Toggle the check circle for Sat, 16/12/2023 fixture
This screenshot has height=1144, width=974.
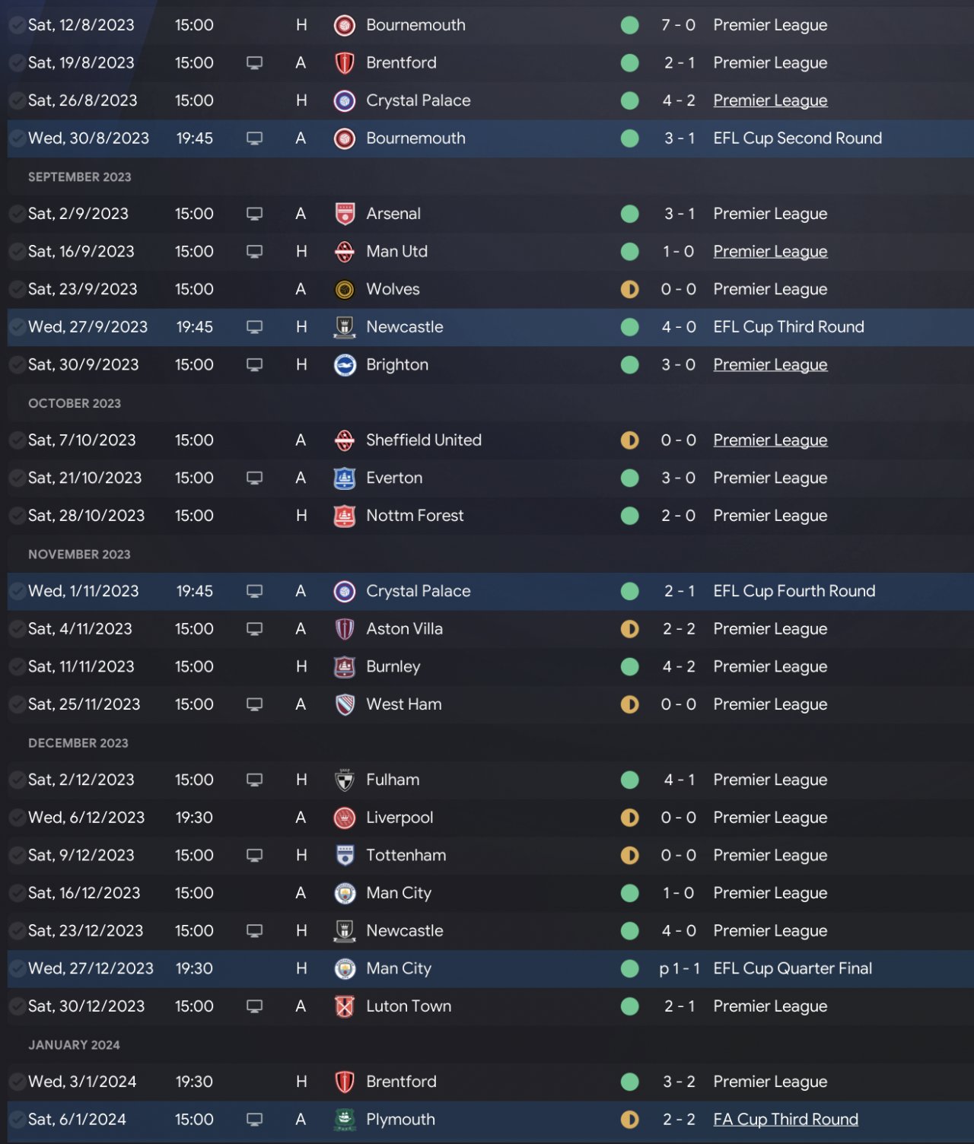tap(17, 893)
